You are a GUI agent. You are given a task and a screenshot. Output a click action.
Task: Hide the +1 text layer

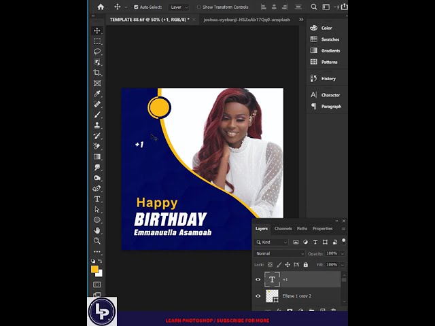(258, 279)
